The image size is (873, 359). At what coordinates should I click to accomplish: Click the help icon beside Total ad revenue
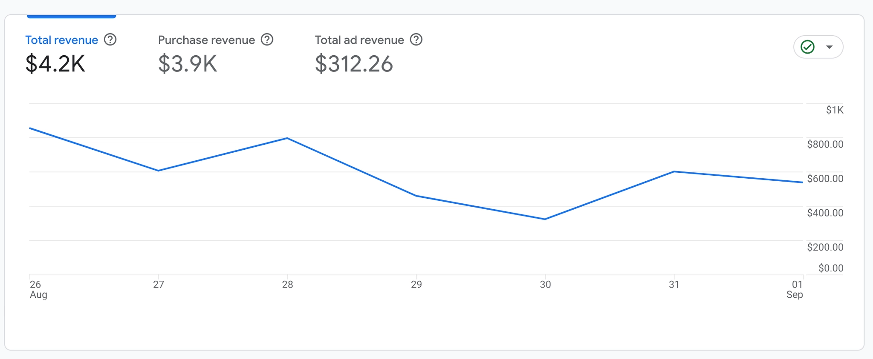[x=416, y=40]
